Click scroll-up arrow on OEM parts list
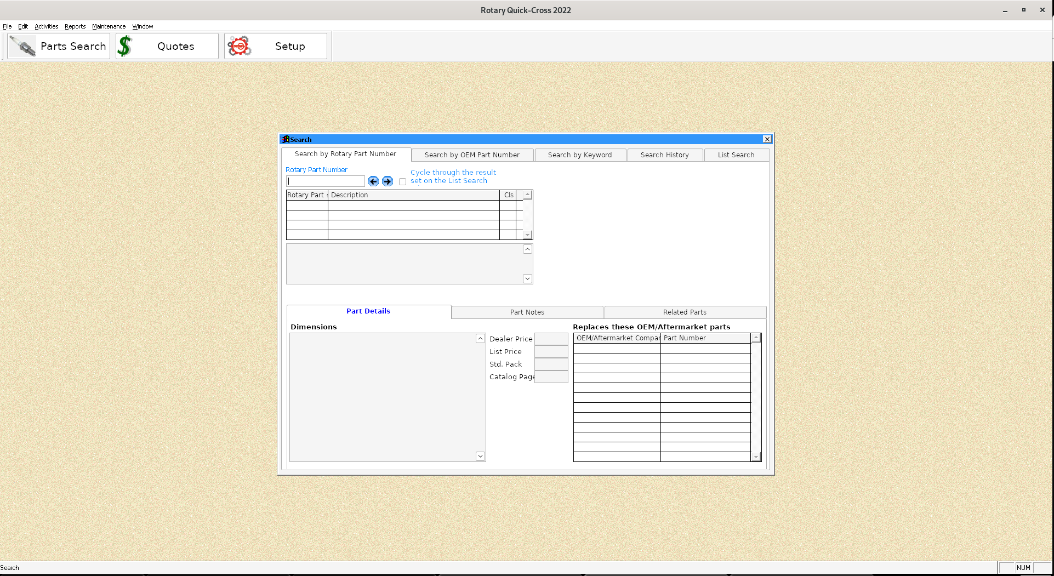 pos(756,338)
